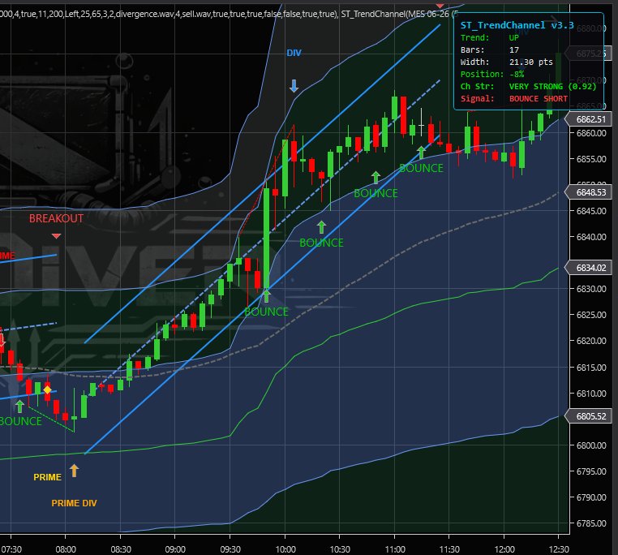Click the 6790.00 price axis label
Viewport: 618px width, 555px height.
(x=591, y=497)
